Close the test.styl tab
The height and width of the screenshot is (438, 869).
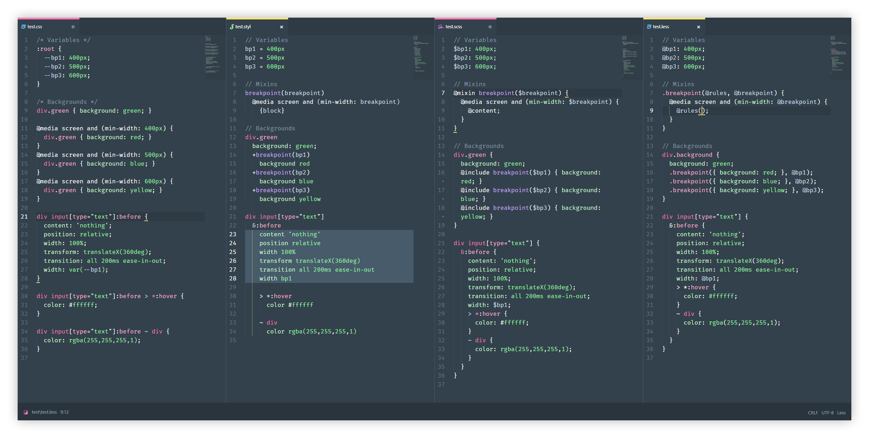pyautogui.click(x=281, y=27)
